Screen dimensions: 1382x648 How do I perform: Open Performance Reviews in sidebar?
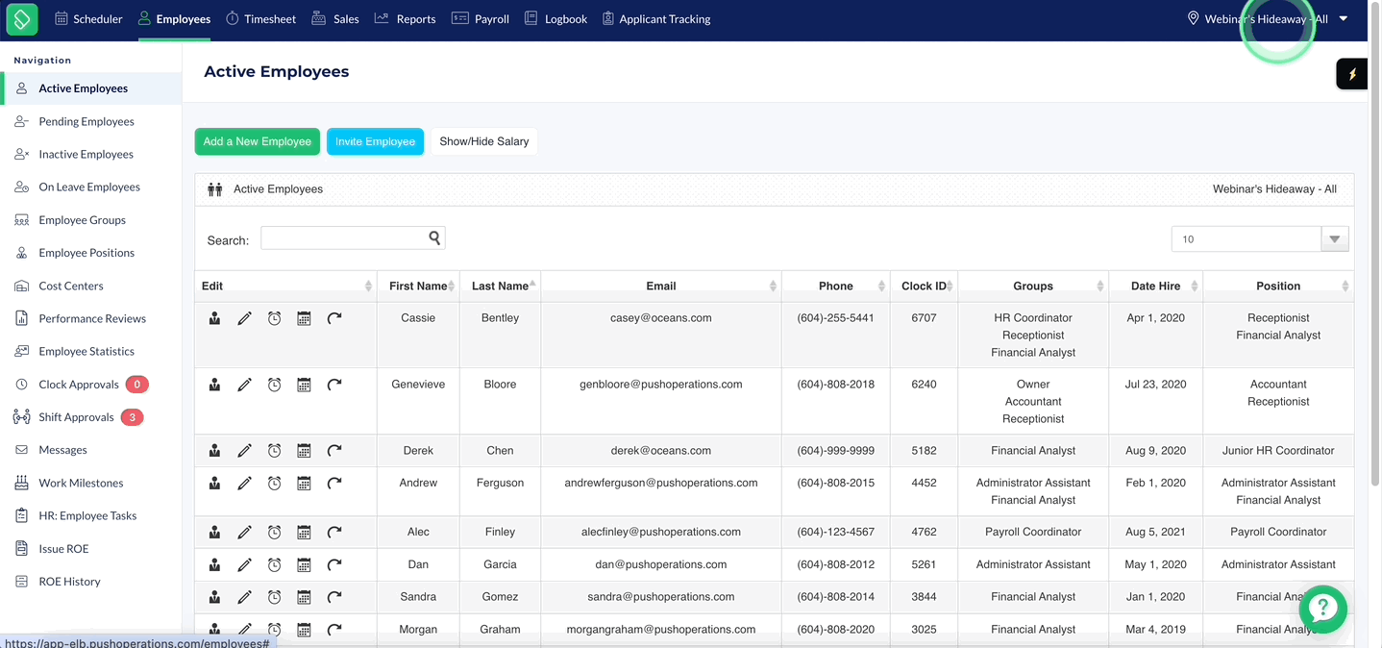[x=90, y=318]
